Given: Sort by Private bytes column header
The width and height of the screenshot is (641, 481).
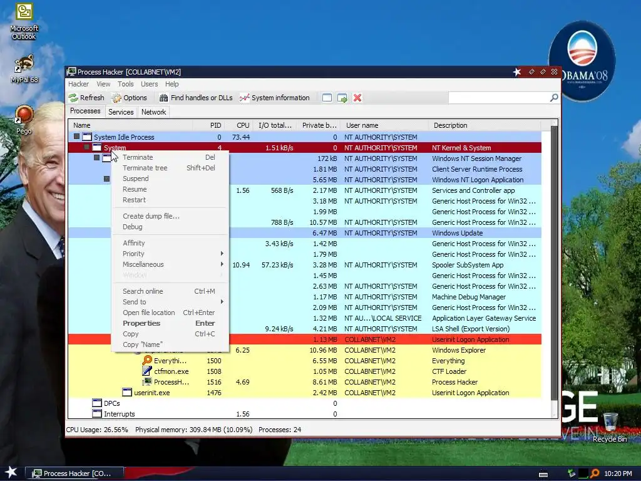Looking at the screenshot, I should [318, 125].
